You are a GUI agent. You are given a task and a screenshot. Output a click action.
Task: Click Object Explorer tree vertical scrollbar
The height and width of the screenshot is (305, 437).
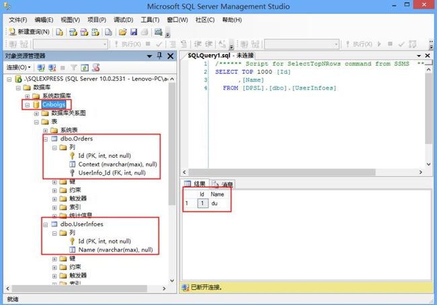click(172, 144)
